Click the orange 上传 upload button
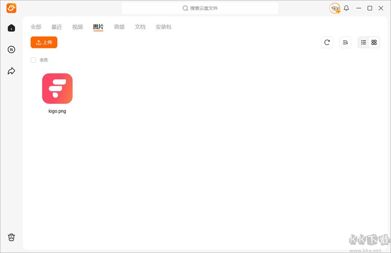The height and width of the screenshot is (253, 391). click(44, 42)
